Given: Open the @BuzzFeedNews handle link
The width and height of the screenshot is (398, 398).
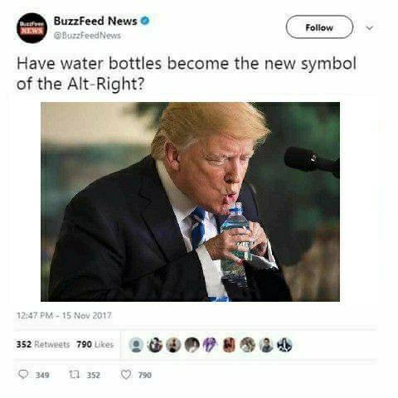Looking at the screenshot, I should click(87, 36).
